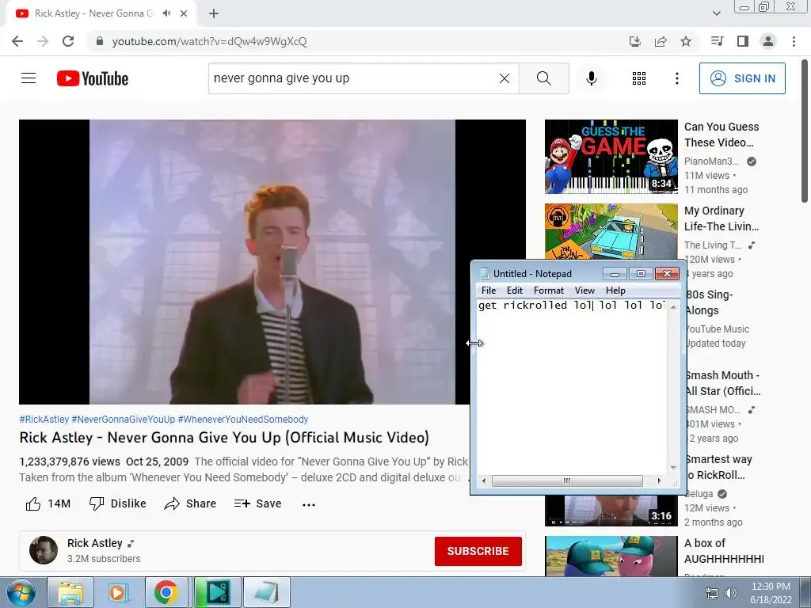The height and width of the screenshot is (608, 811).
Task: Open the Windows Start button
Action: coord(21,592)
